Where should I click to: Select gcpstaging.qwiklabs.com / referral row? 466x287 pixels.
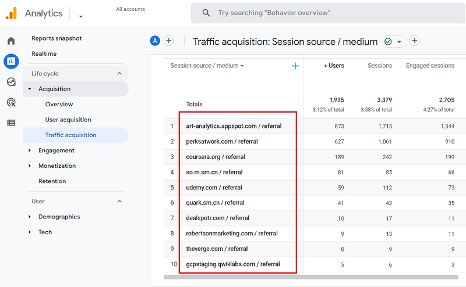tap(232, 264)
